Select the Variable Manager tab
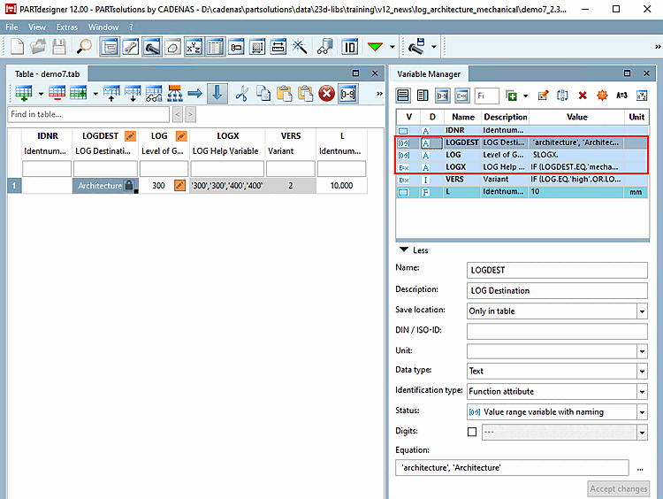Screen dimensions: 663x499 point(429,74)
